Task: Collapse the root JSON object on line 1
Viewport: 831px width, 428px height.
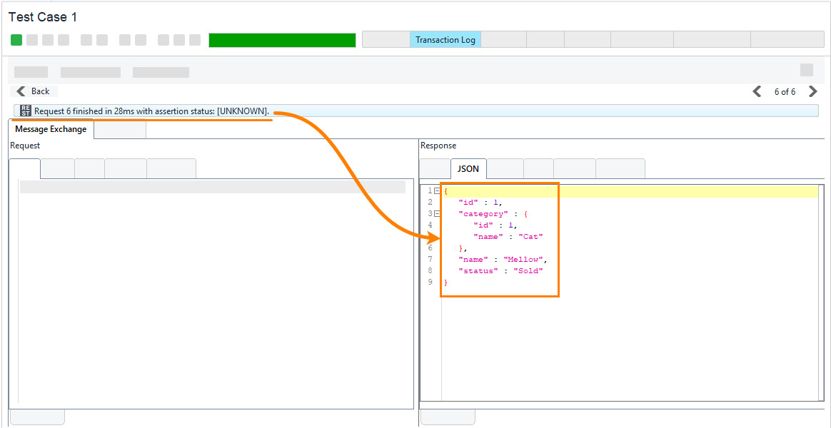Action: click(437, 191)
